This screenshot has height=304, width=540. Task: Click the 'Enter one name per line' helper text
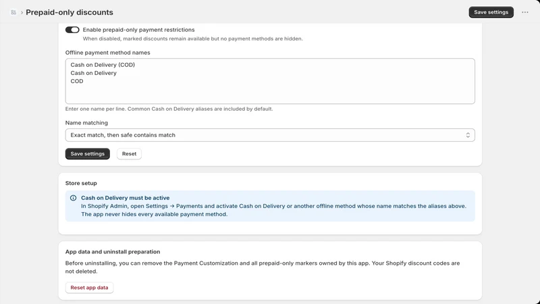pos(169,109)
